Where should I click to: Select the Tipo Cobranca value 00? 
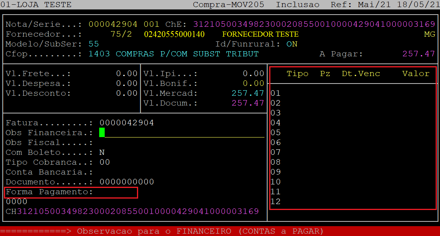105,162
